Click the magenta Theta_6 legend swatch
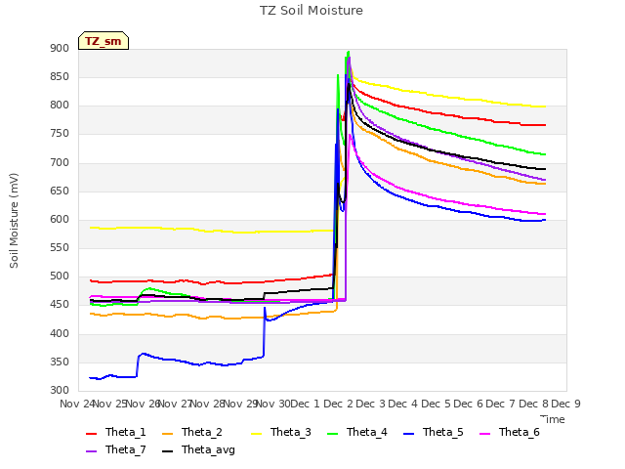The height and width of the screenshot is (469, 625). [484, 434]
